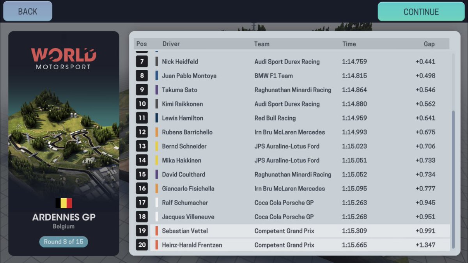Click the Round 8 of 15 badge
This screenshot has height=263, width=468.
[64, 242]
